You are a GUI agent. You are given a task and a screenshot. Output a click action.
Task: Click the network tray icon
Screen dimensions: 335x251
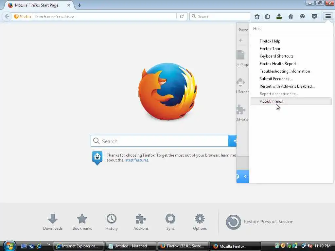[303, 246]
